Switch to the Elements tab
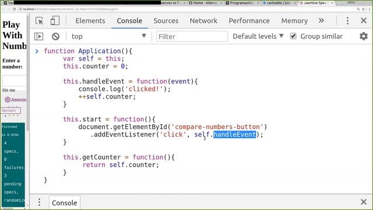This screenshot has width=373, height=210. [x=90, y=21]
